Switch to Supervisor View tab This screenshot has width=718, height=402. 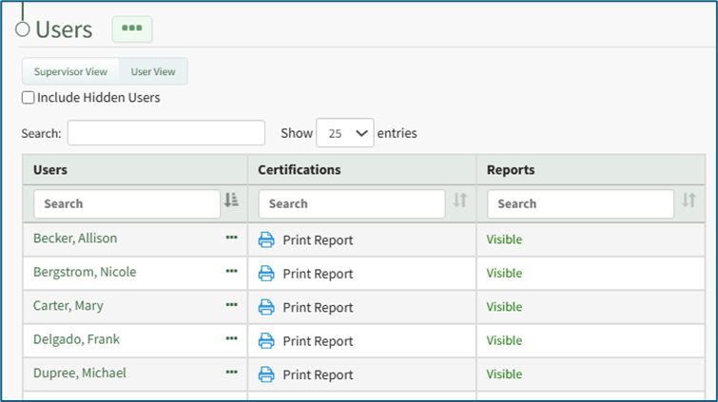70,71
